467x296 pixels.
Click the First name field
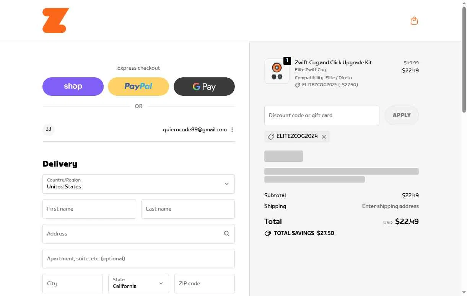89,209
